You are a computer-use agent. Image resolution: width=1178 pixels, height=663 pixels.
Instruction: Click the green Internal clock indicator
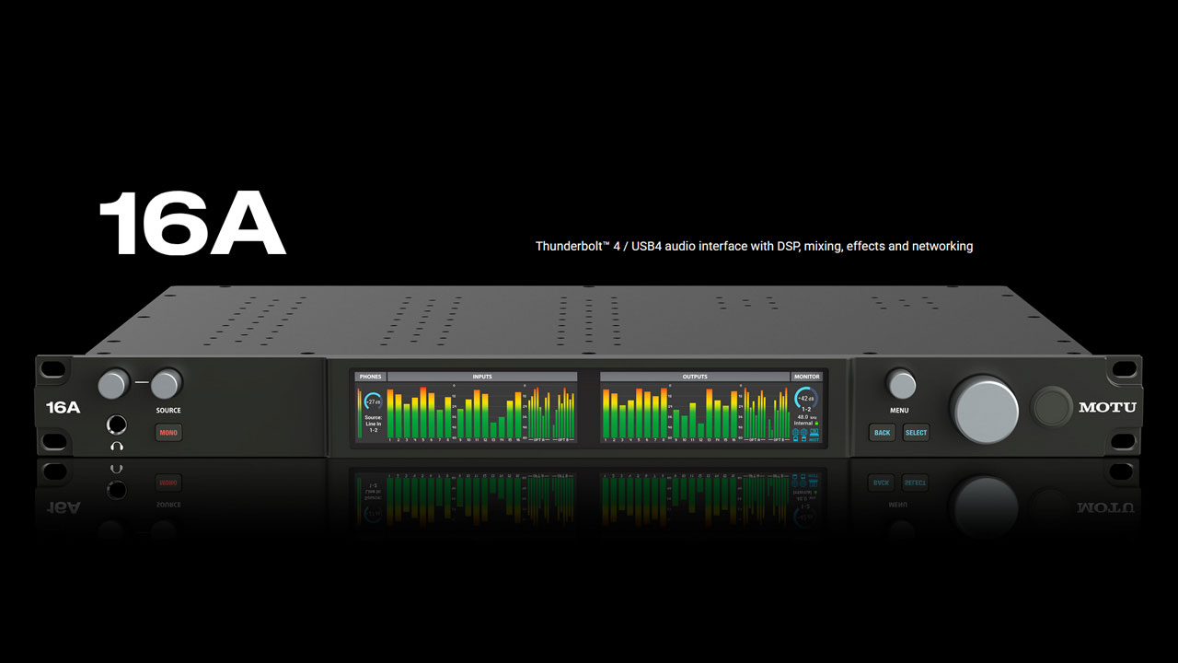815,424
